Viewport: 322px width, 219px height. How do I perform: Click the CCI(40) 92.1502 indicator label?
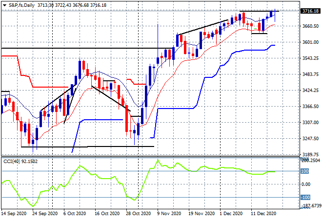pos(20,162)
